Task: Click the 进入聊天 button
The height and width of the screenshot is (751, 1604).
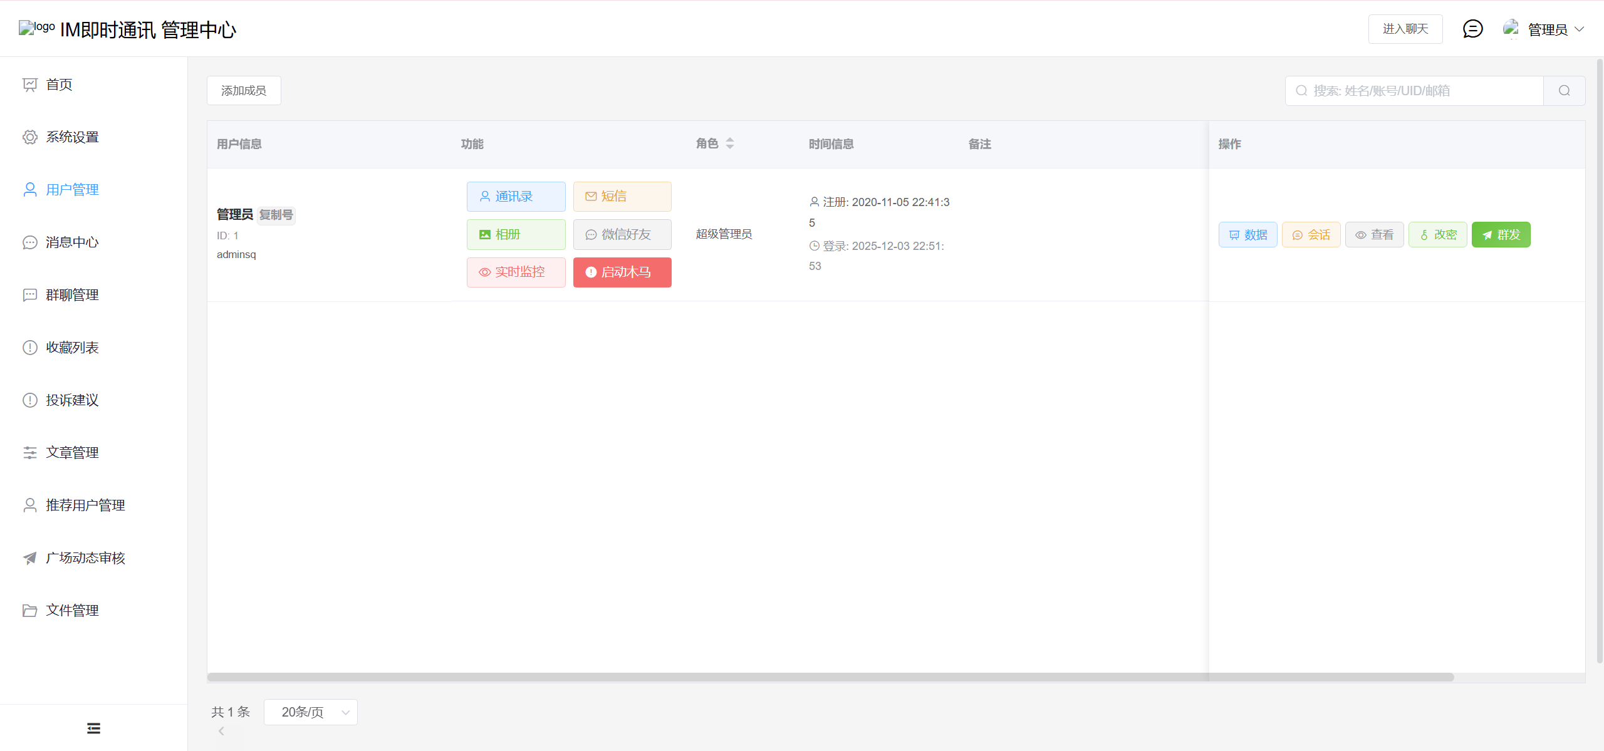Action: (x=1405, y=29)
